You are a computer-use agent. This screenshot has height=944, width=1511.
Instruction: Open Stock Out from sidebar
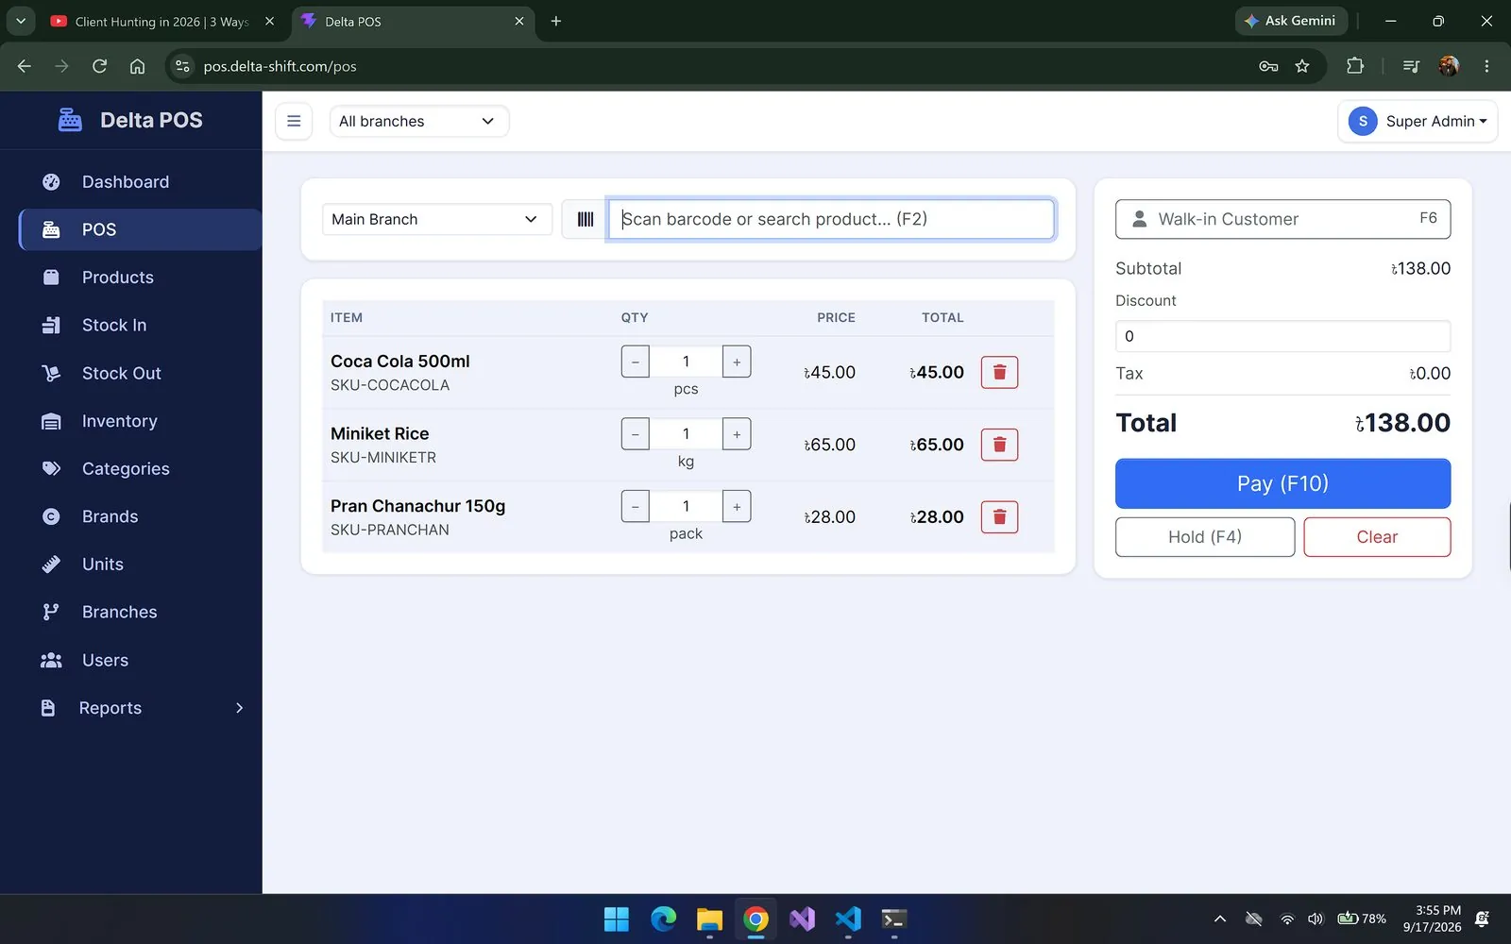coord(140,373)
